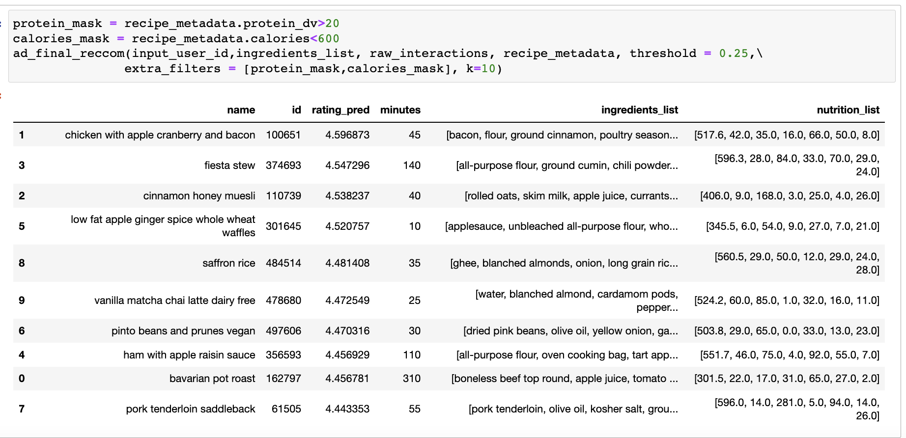Click rating value 4.596873
The width and height of the screenshot is (906, 438).
[347, 135]
